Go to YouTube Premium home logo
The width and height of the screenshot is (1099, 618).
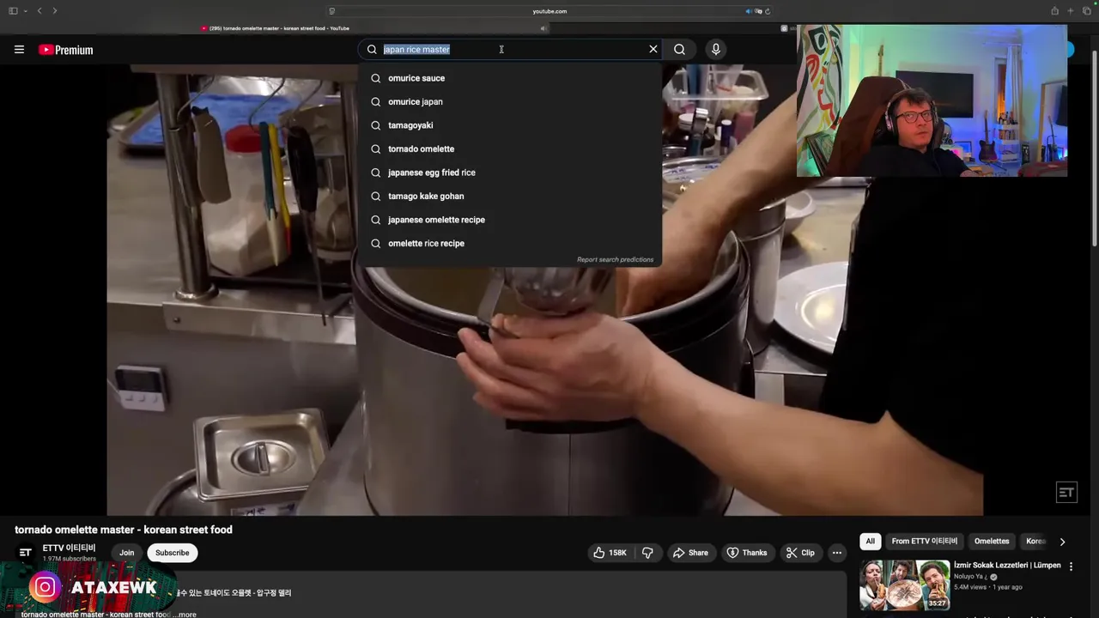(66, 50)
